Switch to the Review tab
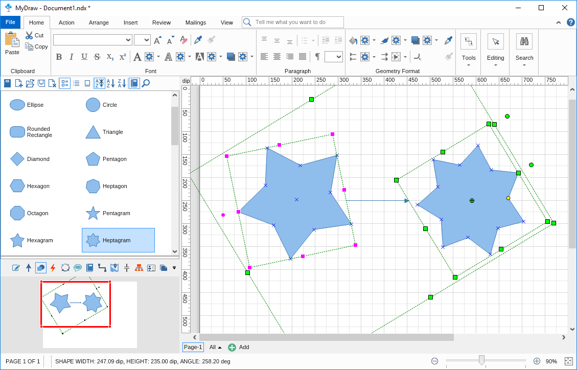This screenshot has width=577, height=370. [x=161, y=22]
